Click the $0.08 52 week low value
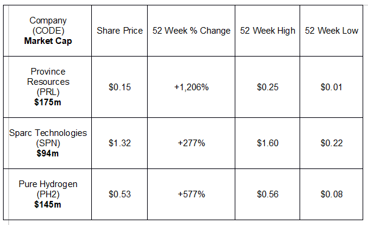Image resolution: width=368 pixels, height=225 pixels. pos(331,194)
